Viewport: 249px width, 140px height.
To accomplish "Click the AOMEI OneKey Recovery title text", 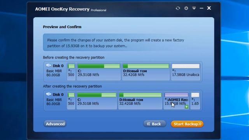I will 62,9.
